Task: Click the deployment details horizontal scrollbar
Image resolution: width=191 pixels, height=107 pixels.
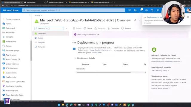Action: 104,73
